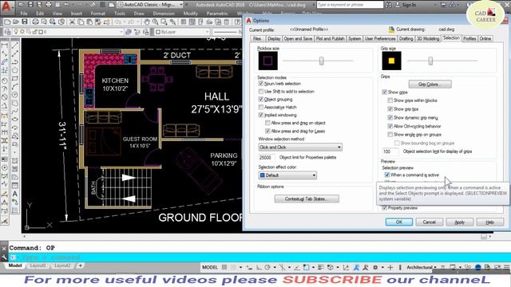Image resolution: width=511 pixels, height=287 pixels.
Task: Open the DesignCenter icon
Action: [x=192, y=22]
